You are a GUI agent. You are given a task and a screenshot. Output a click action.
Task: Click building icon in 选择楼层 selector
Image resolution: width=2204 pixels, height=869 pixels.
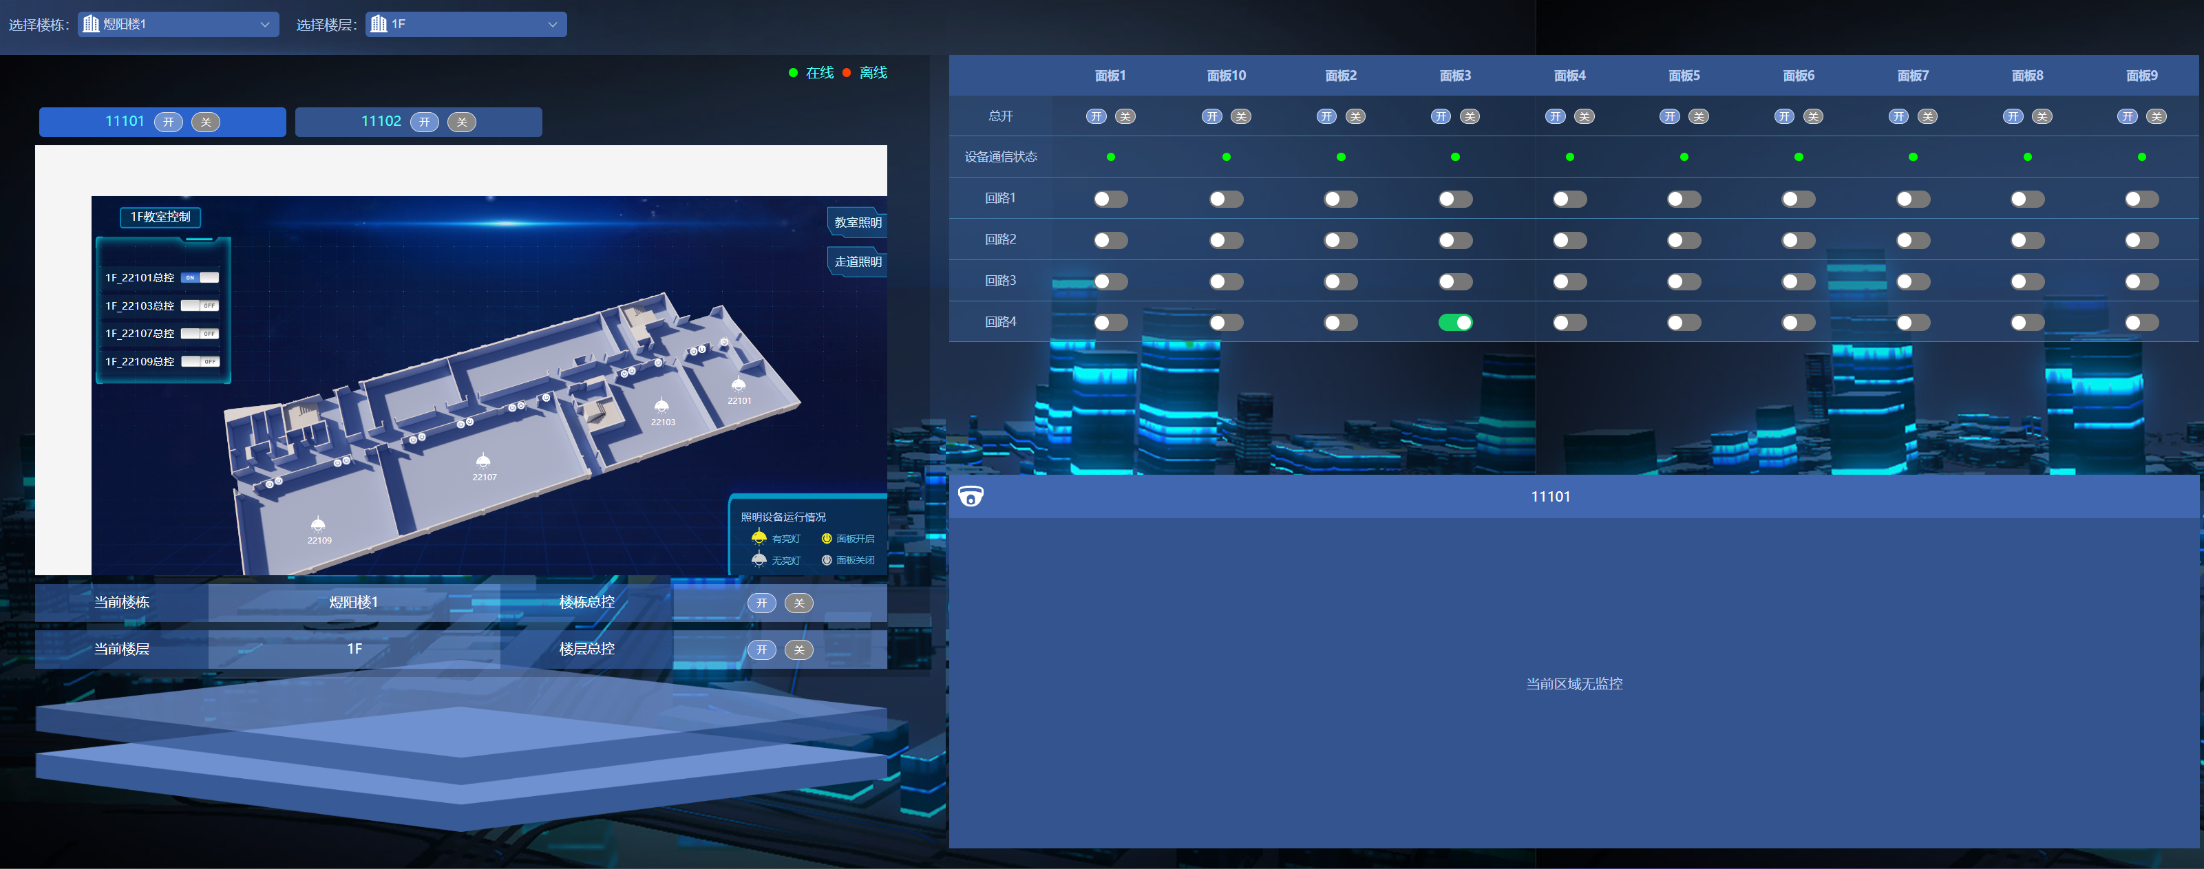pyautogui.click(x=378, y=24)
